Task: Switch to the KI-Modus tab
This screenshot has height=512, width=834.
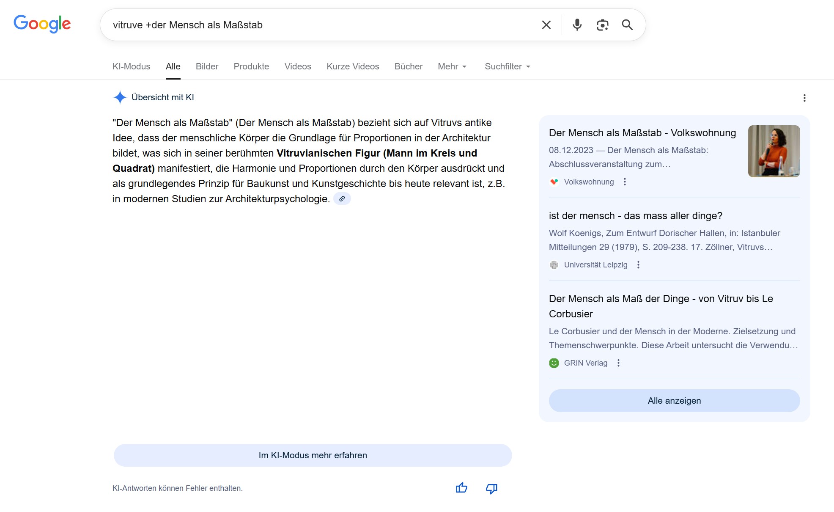Action: tap(131, 66)
